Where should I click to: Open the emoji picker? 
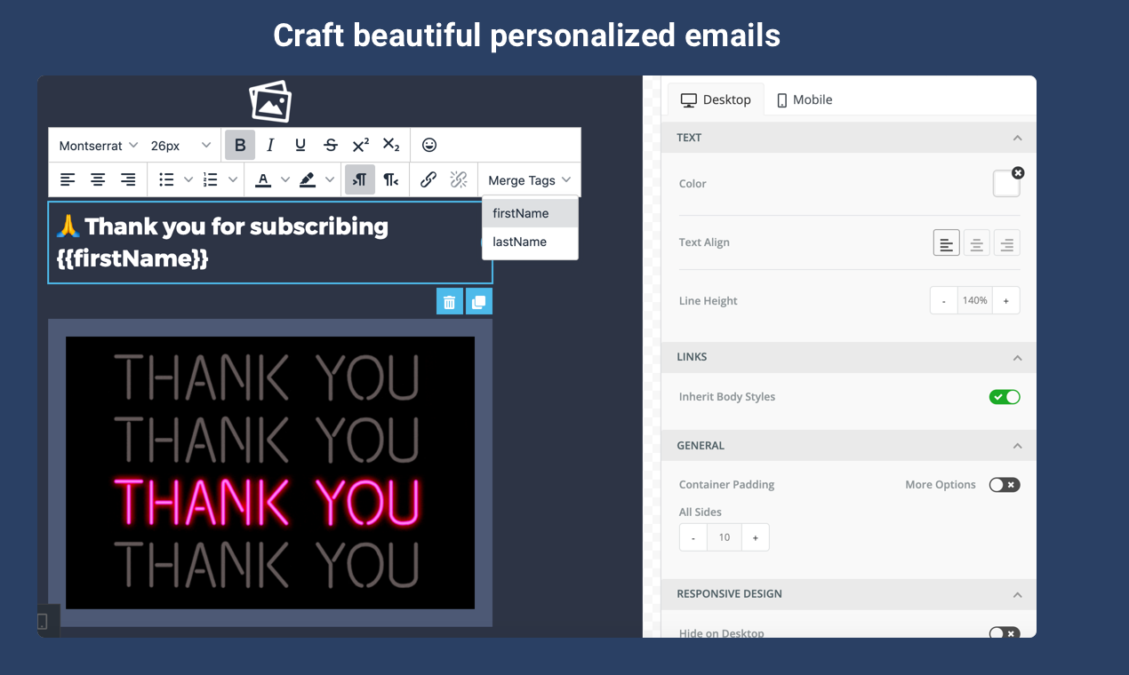pos(429,145)
